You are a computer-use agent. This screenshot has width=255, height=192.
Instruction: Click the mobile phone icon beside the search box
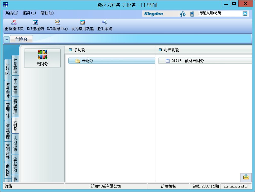pyautogui.click(x=192, y=14)
